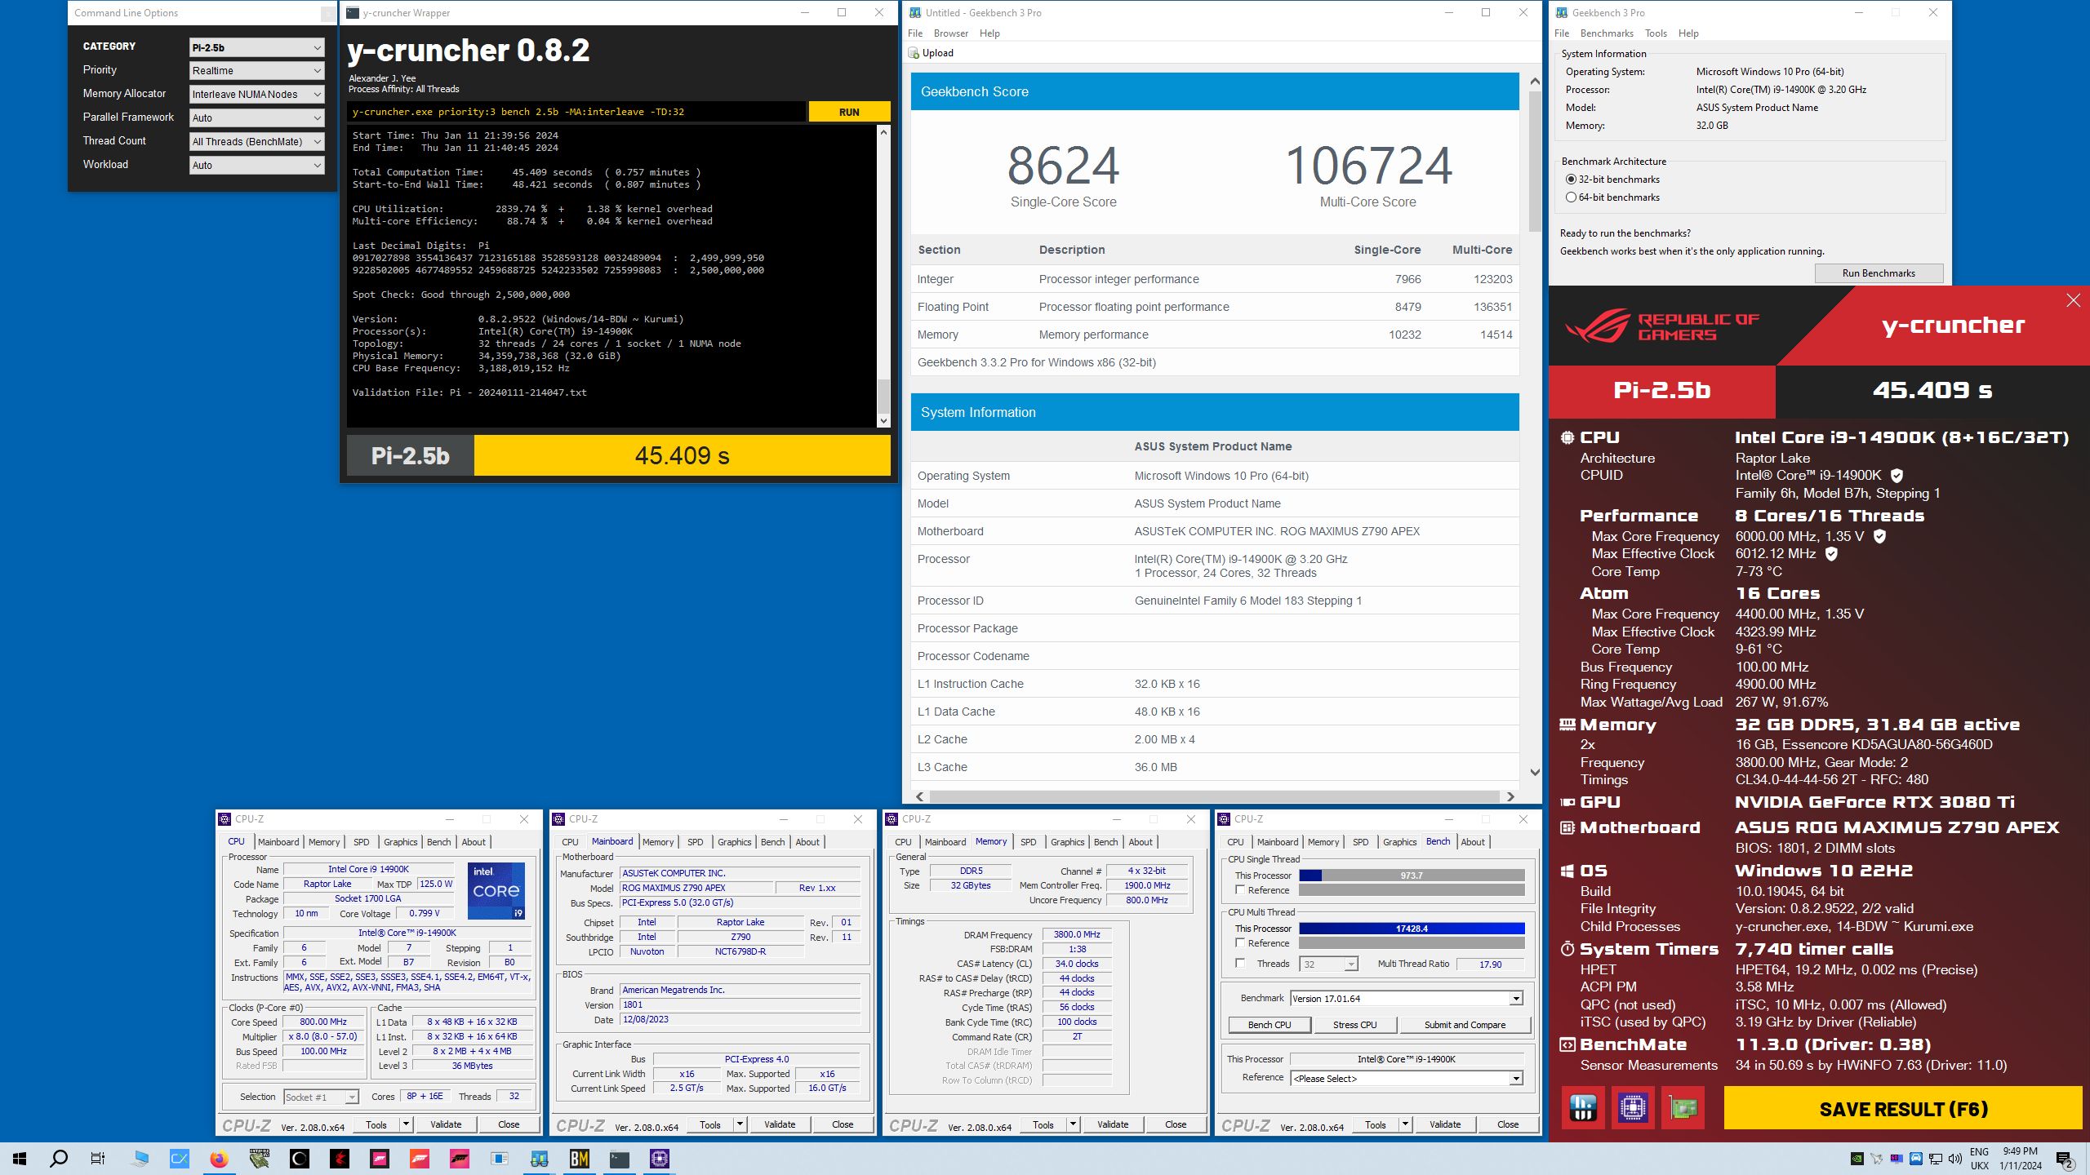Switch to CPU-Z purple chip taskbar icon

660,1159
